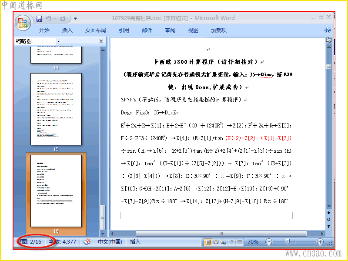Switch to the 审阅 ribbon tab
Image resolution: width=348 pixels, height=261 pixels.
pos(170,30)
